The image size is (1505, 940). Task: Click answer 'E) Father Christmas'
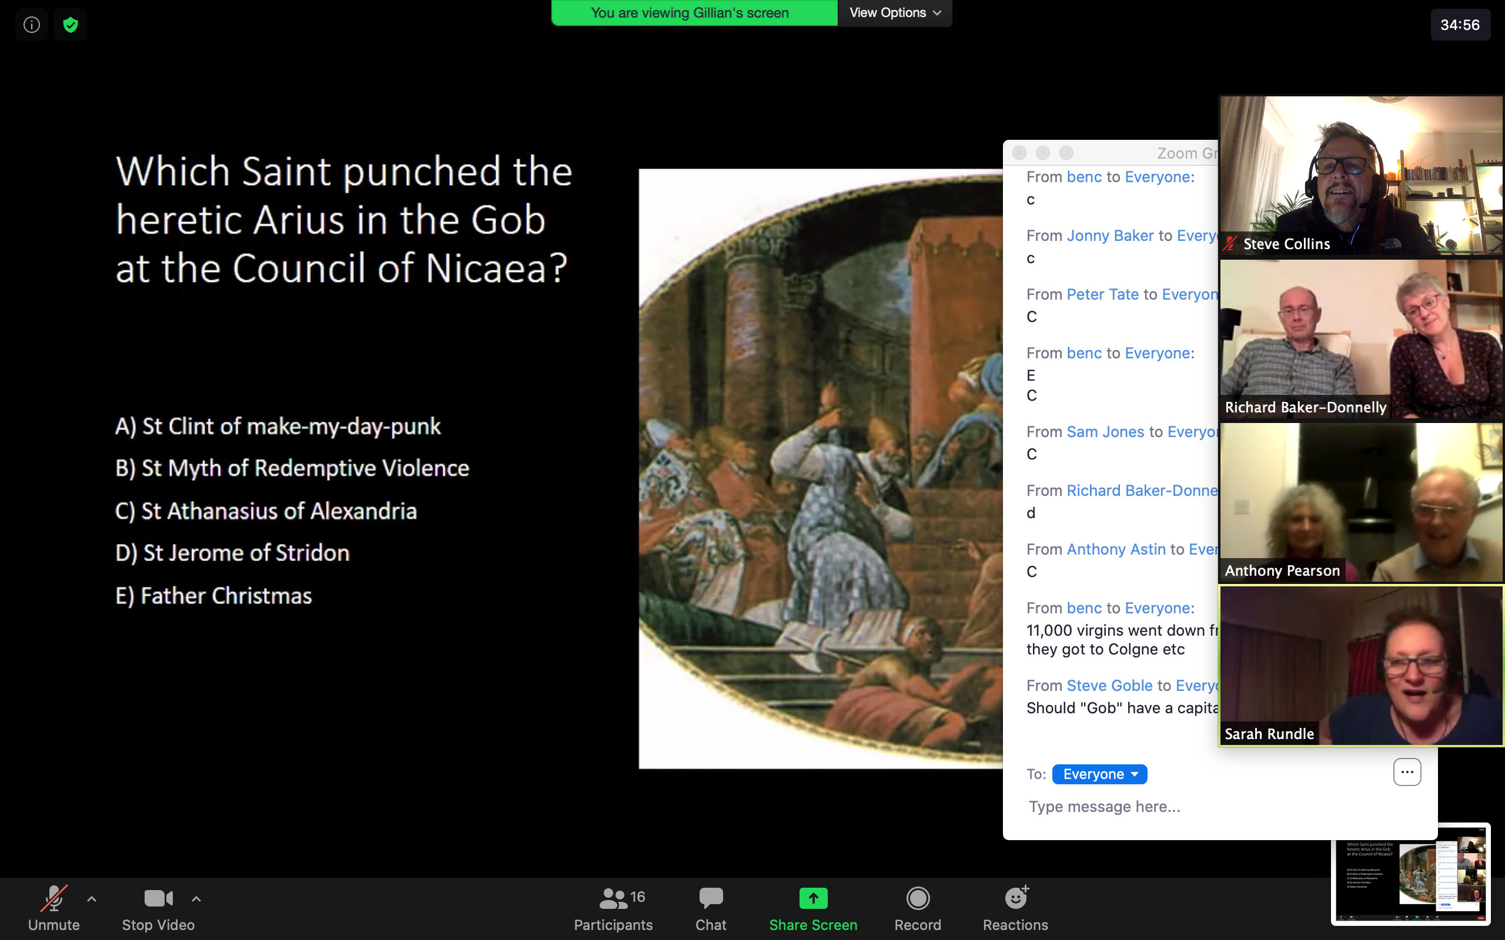coord(213,596)
